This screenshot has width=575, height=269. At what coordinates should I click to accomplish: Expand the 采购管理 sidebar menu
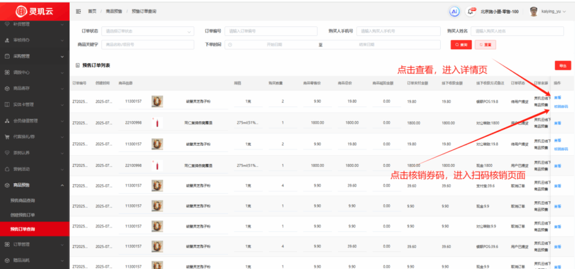pos(35,56)
